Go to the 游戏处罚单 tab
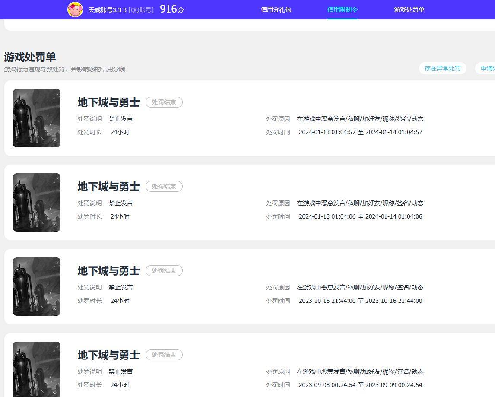This screenshot has width=495, height=397. pyautogui.click(x=409, y=10)
